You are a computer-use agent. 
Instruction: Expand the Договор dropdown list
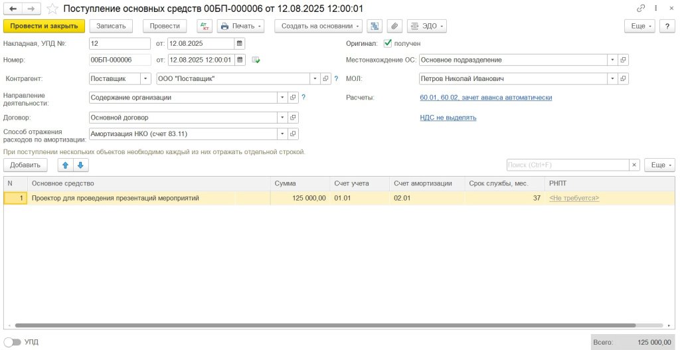pyautogui.click(x=282, y=118)
